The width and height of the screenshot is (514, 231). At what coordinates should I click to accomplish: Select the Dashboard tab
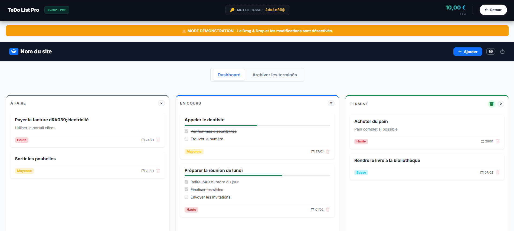pos(229,75)
